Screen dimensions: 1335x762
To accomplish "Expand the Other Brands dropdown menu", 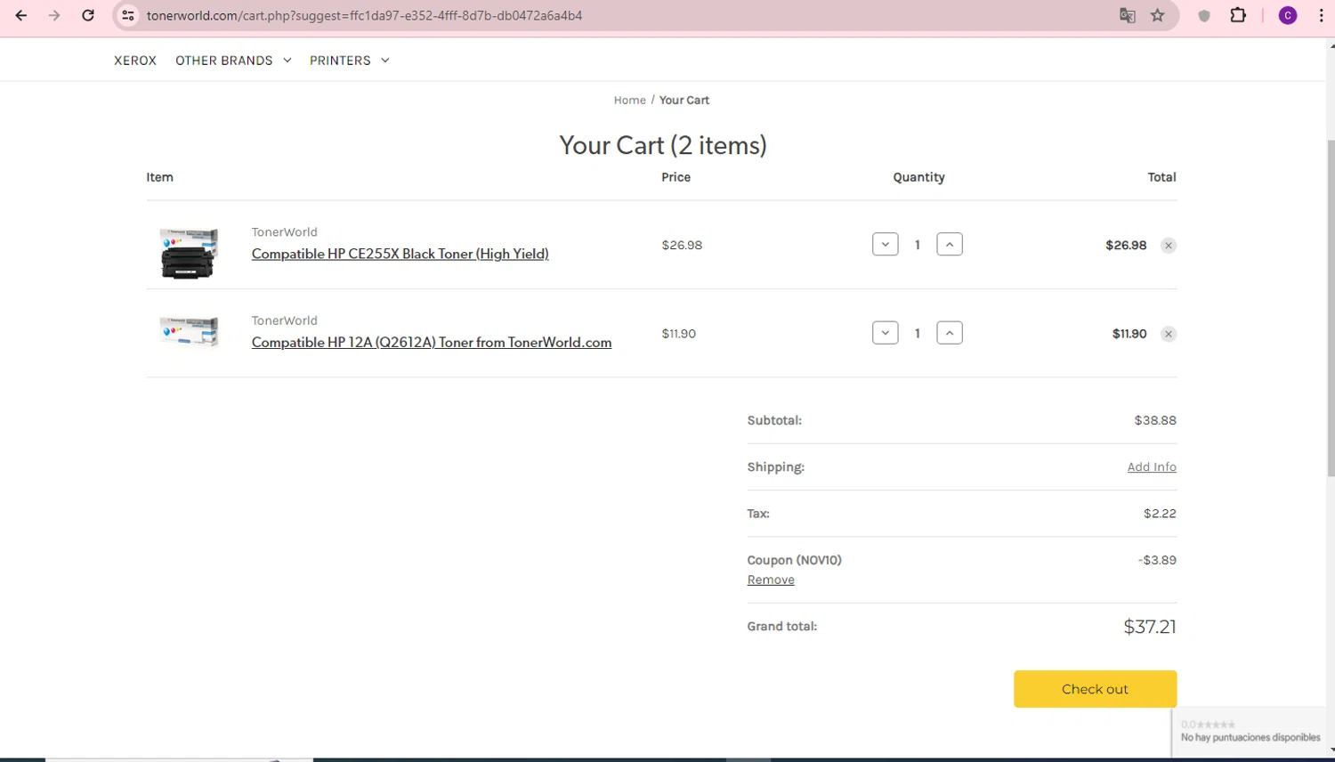I will (x=233, y=61).
